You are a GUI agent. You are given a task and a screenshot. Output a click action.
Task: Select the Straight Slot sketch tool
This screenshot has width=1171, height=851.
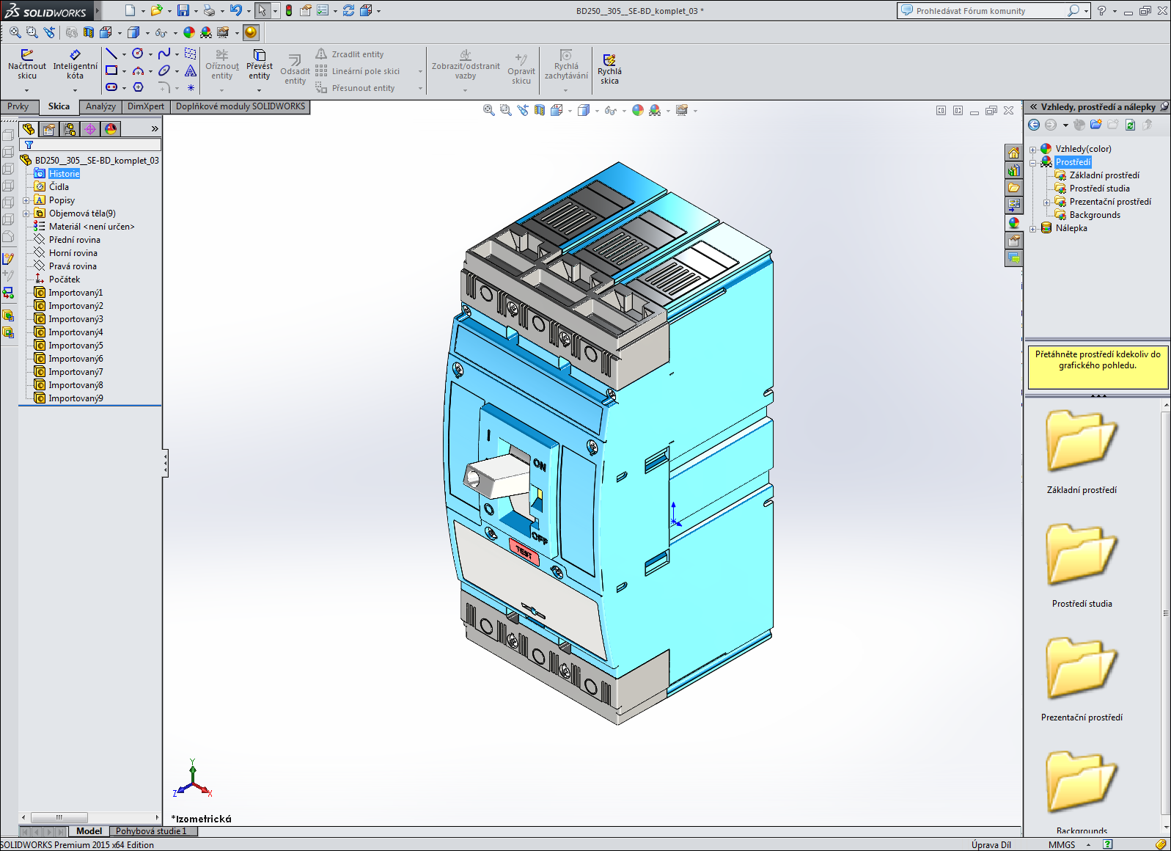tap(111, 87)
